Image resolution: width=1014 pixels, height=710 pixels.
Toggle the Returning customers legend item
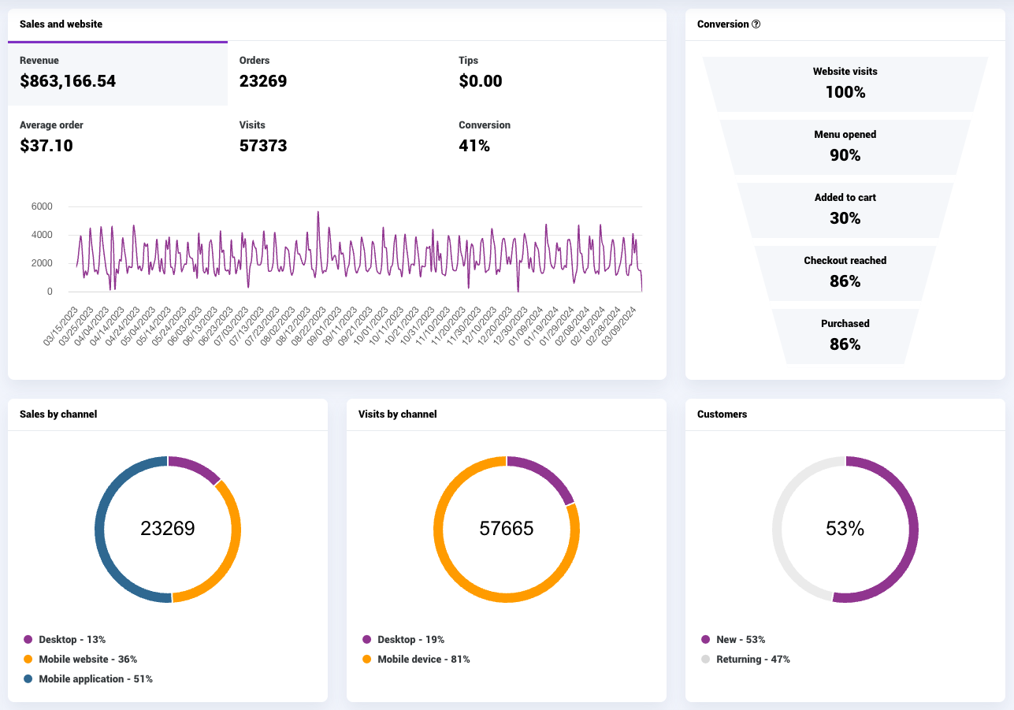745,660
